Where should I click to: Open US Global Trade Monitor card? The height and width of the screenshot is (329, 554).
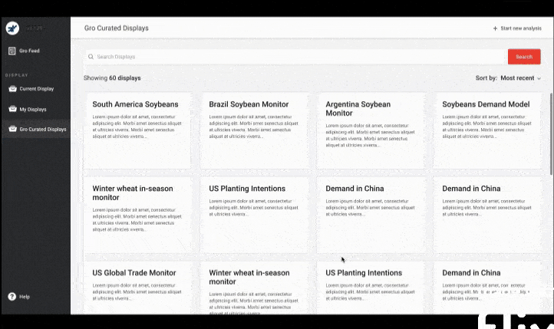(137, 288)
